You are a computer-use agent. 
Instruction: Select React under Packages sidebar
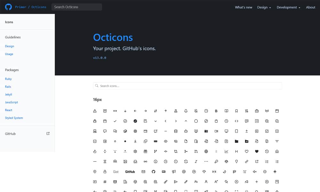click(x=9, y=110)
